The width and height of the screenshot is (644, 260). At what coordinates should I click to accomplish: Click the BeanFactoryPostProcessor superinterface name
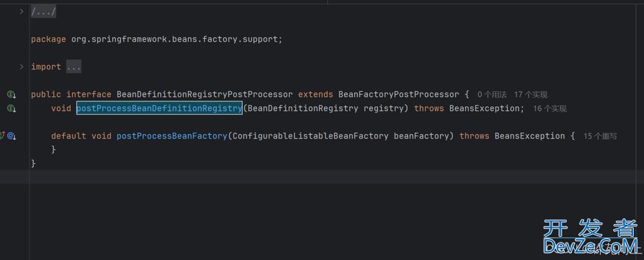(x=399, y=94)
